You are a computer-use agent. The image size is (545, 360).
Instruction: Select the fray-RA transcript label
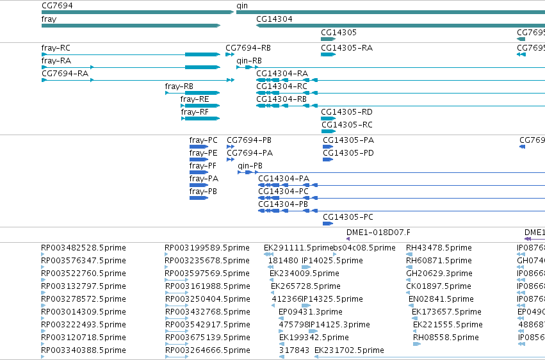[x=56, y=61]
